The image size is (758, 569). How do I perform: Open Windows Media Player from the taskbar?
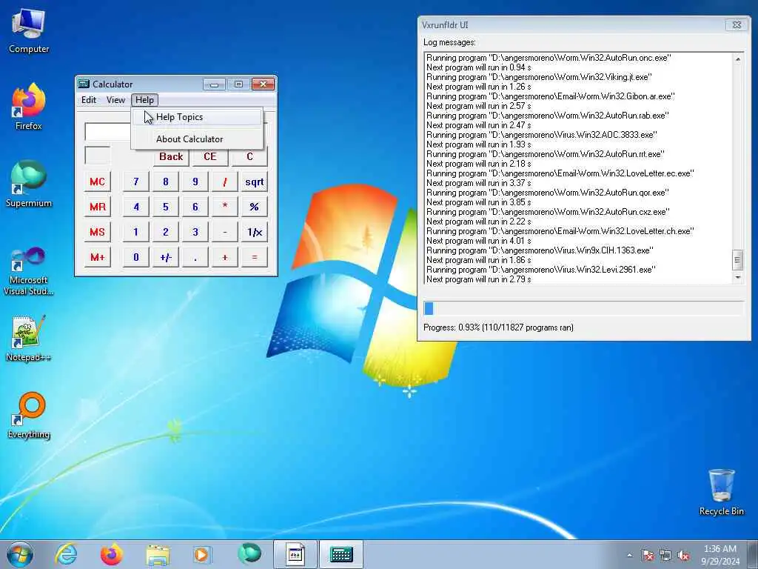pos(201,554)
